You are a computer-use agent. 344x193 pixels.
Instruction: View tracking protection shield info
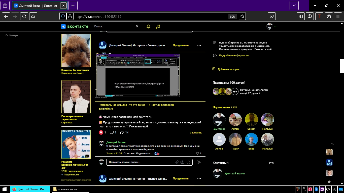point(63,17)
